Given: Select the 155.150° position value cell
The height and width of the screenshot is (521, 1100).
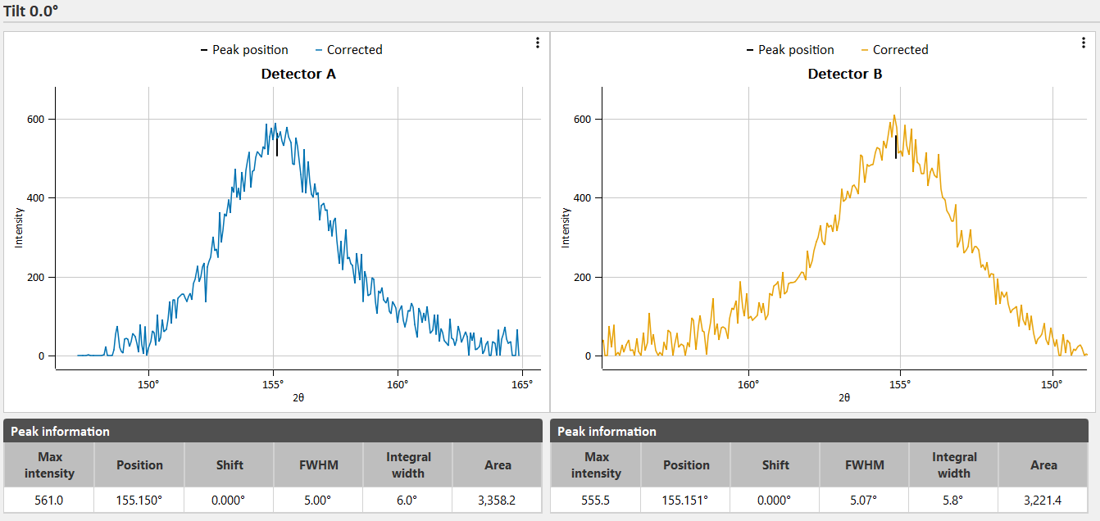Looking at the screenshot, I should tap(139, 501).
